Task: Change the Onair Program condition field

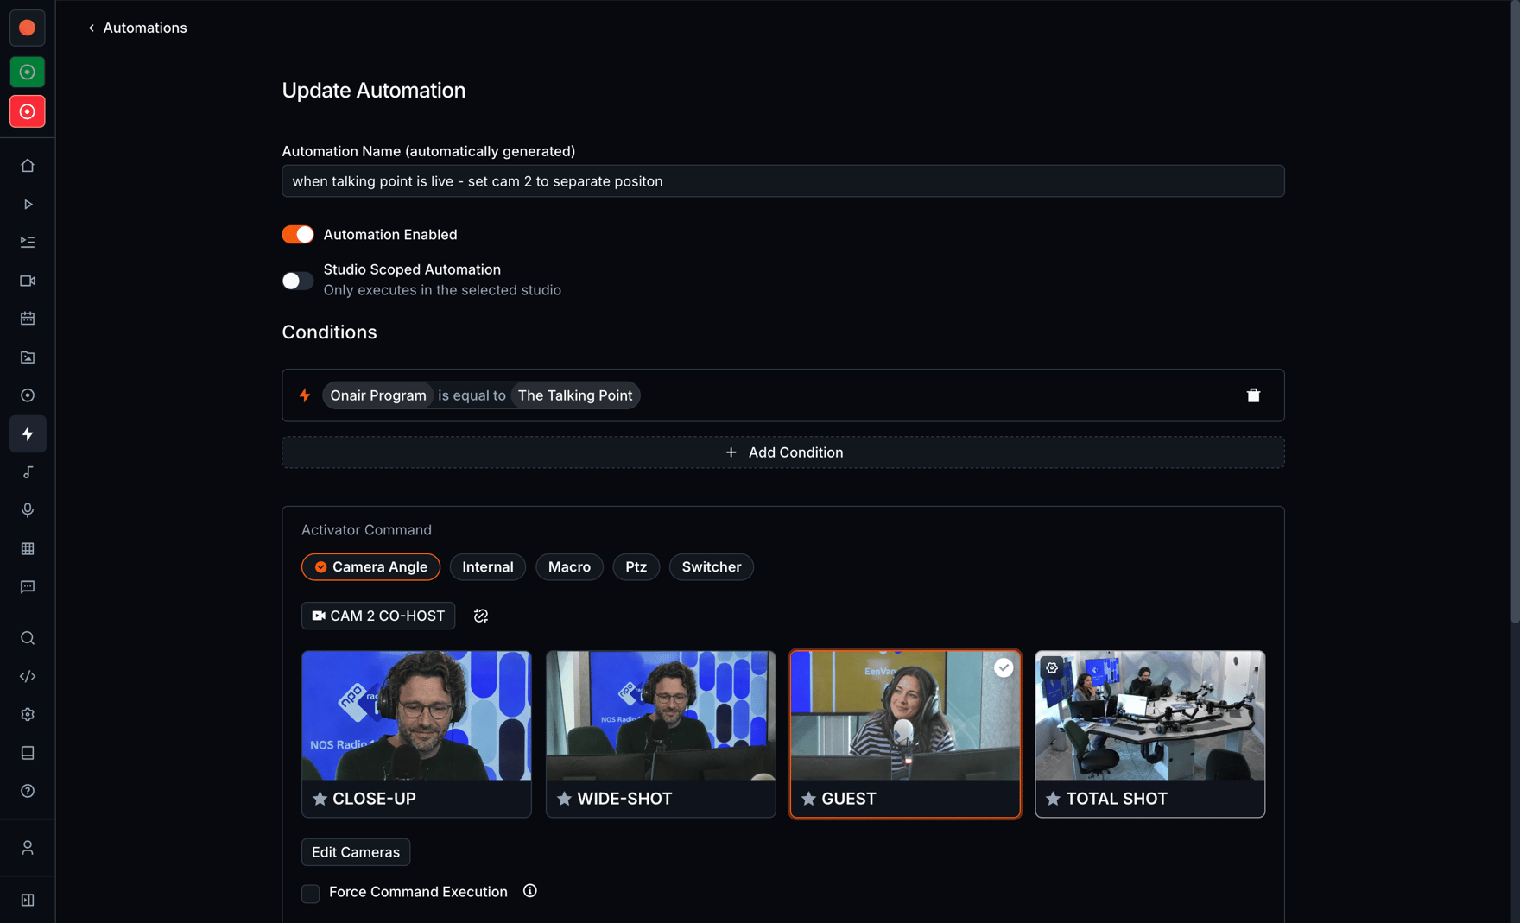Action: [x=378, y=395]
